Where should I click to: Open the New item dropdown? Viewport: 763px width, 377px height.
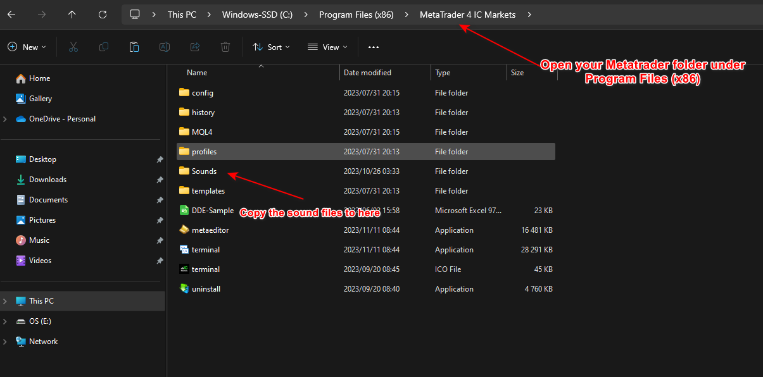pyautogui.click(x=27, y=47)
